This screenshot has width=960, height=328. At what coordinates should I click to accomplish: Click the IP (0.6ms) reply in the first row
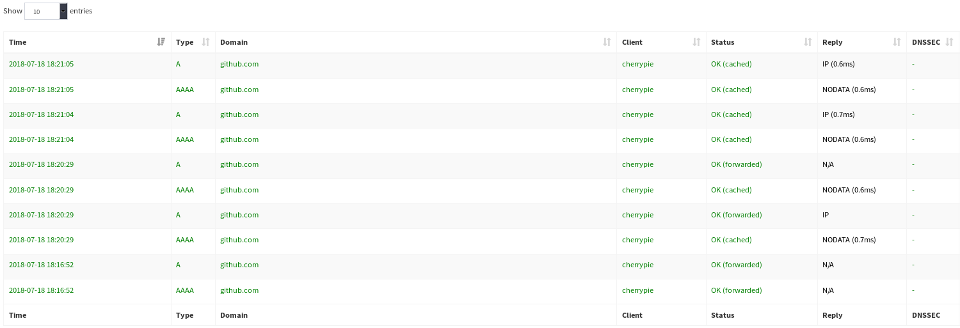pos(838,65)
